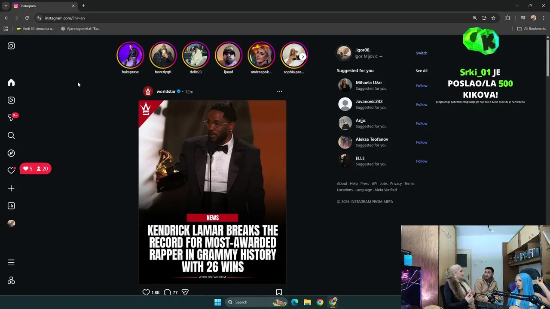The height and width of the screenshot is (309, 550).
Task: View ljaaaf story
Action: pyautogui.click(x=228, y=55)
